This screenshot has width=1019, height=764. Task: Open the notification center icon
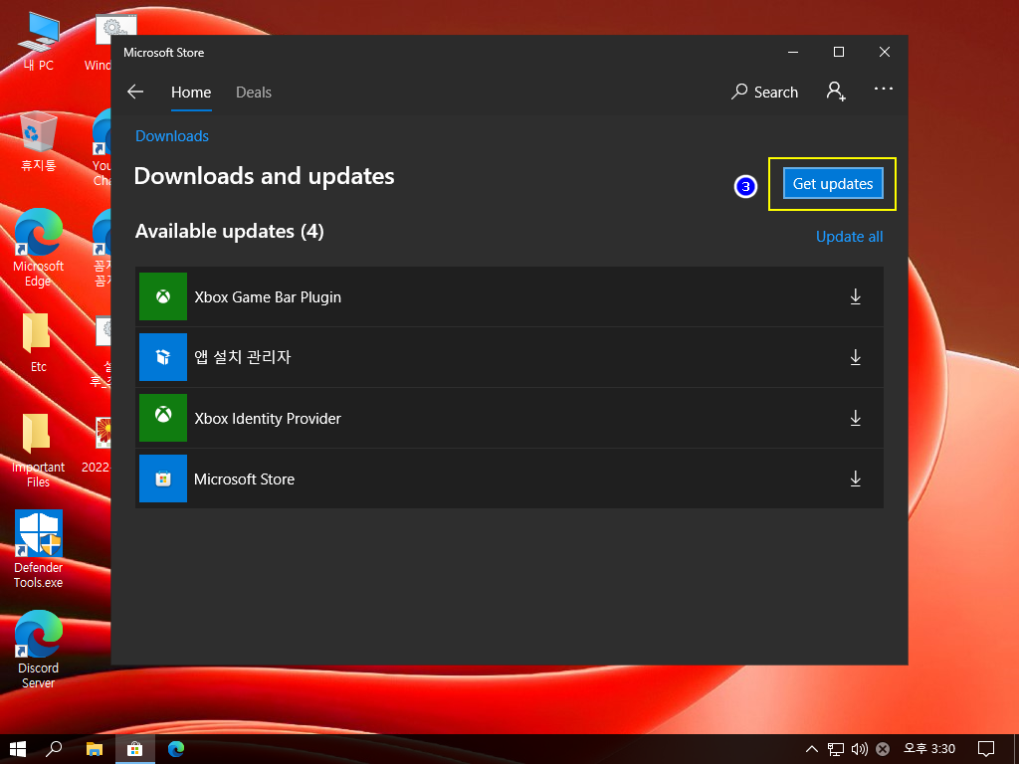(x=986, y=749)
